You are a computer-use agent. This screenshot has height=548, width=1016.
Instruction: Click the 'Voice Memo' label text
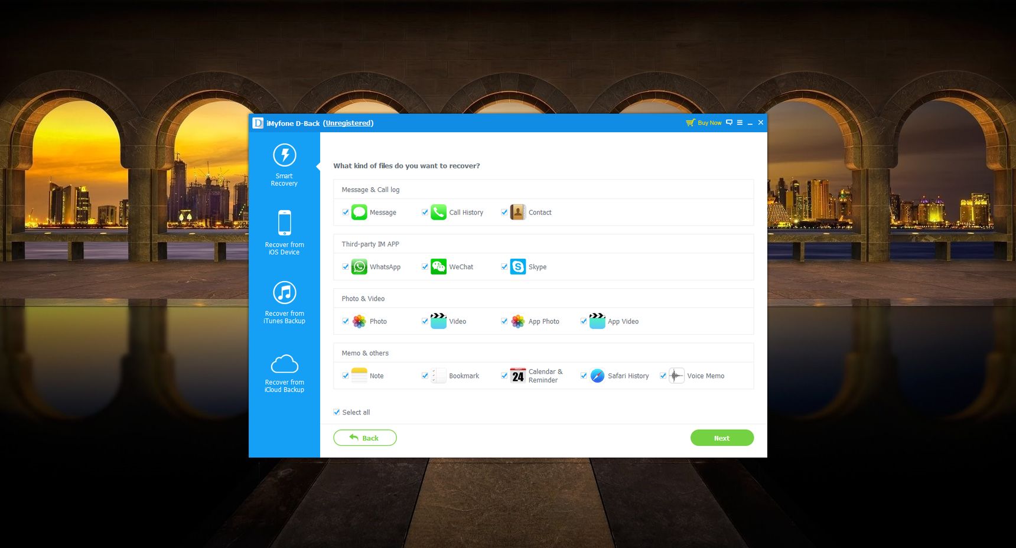(x=705, y=376)
